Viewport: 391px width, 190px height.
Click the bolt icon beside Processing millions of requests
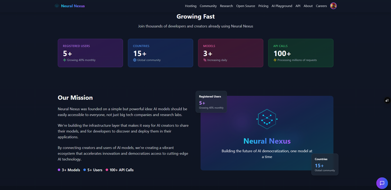[x=275, y=60]
